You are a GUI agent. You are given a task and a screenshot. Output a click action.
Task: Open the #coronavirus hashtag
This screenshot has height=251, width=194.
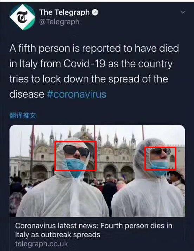[77, 94]
